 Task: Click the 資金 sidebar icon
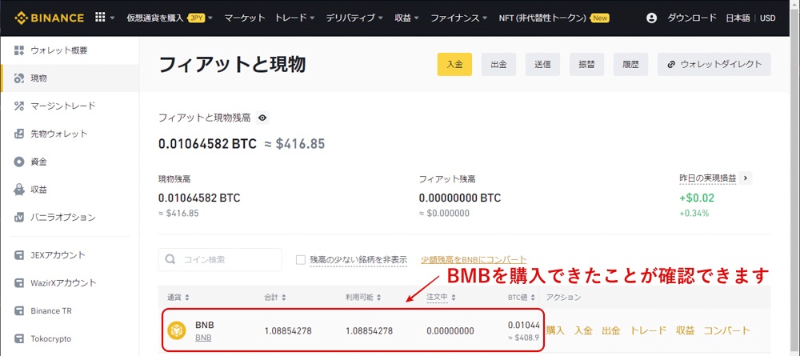pyautogui.click(x=19, y=162)
